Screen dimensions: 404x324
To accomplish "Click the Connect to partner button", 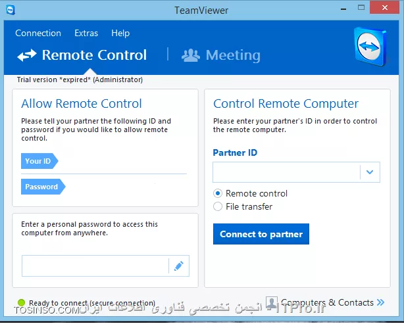I will coord(261,234).
